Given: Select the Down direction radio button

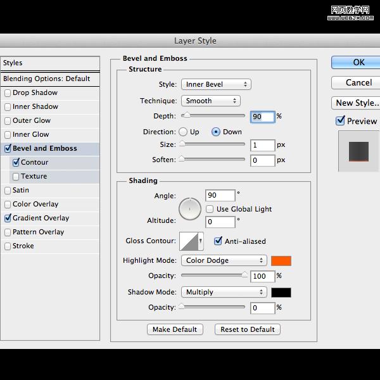Looking at the screenshot, I should click(216, 132).
